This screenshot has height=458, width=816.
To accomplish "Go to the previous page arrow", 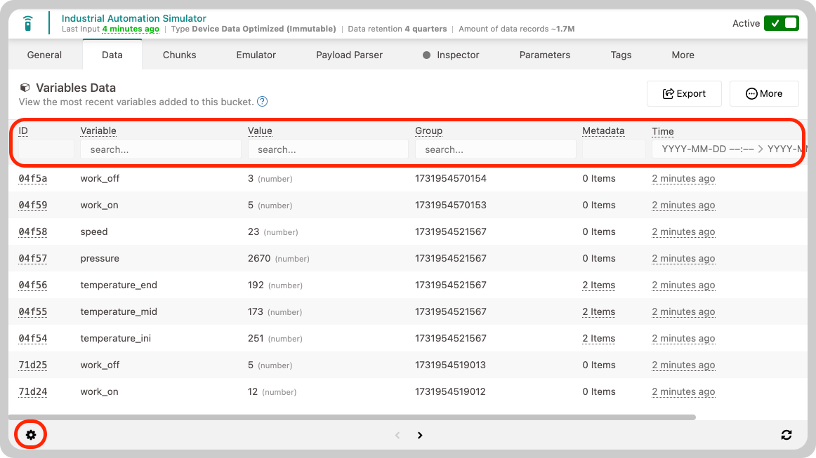I will 397,435.
